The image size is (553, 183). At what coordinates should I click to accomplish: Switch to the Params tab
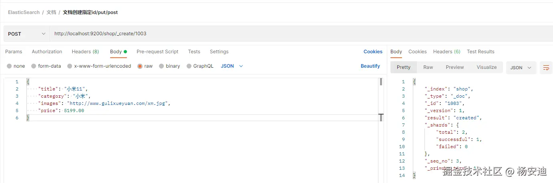[14, 52]
